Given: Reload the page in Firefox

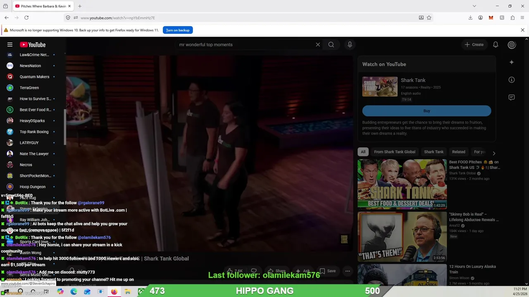Looking at the screenshot, I should [x=26, y=18].
